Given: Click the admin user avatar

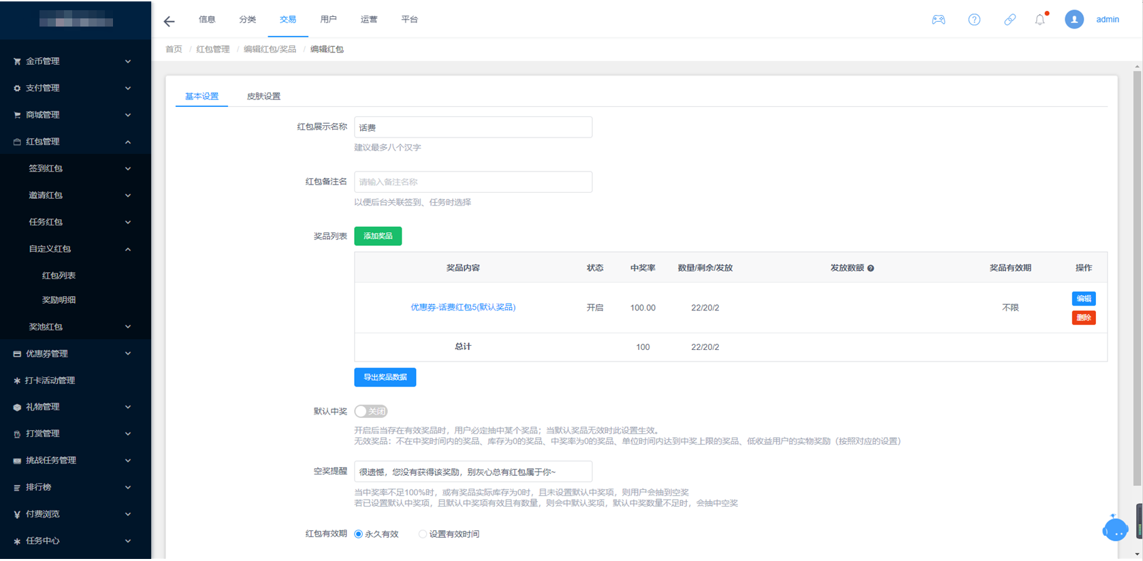Looking at the screenshot, I should [1074, 20].
